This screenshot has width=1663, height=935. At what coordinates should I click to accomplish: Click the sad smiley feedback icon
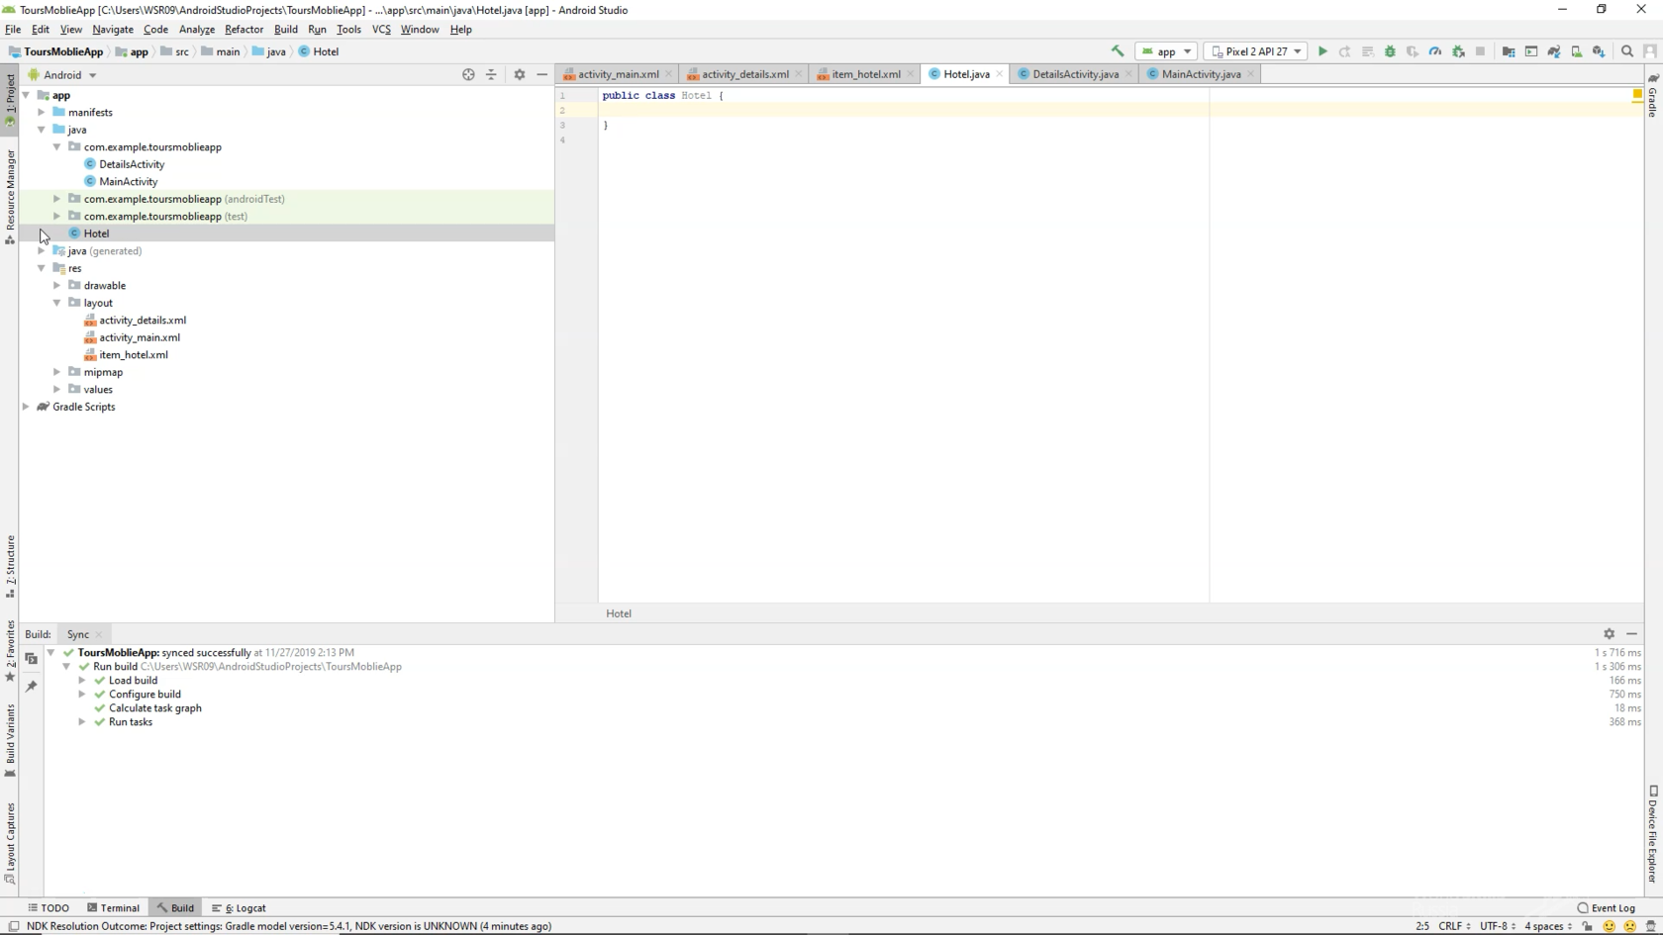pos(1629,926)
